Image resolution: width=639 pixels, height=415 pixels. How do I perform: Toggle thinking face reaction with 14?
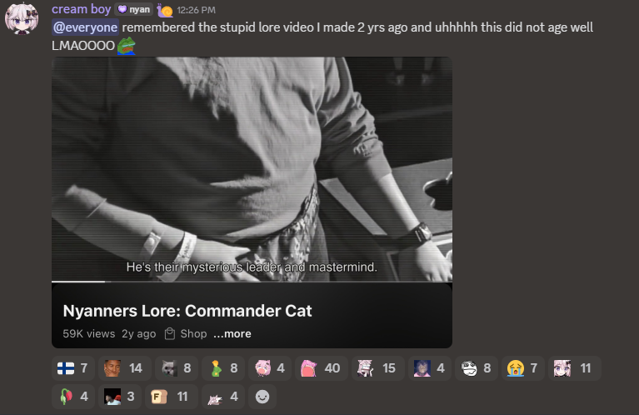click(125, 368)
